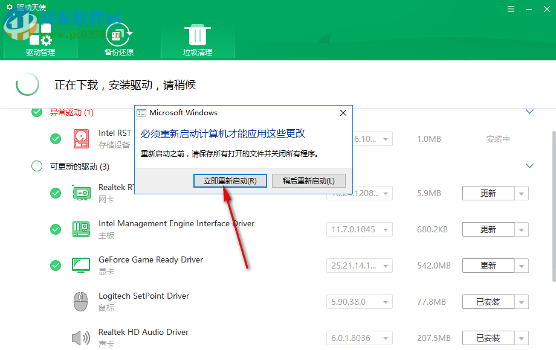This screenshot has height=350, width=556.
Task: Select the radio circle next to 可更新的驱动
Action: pyautogui.click(x=36, y=166)
